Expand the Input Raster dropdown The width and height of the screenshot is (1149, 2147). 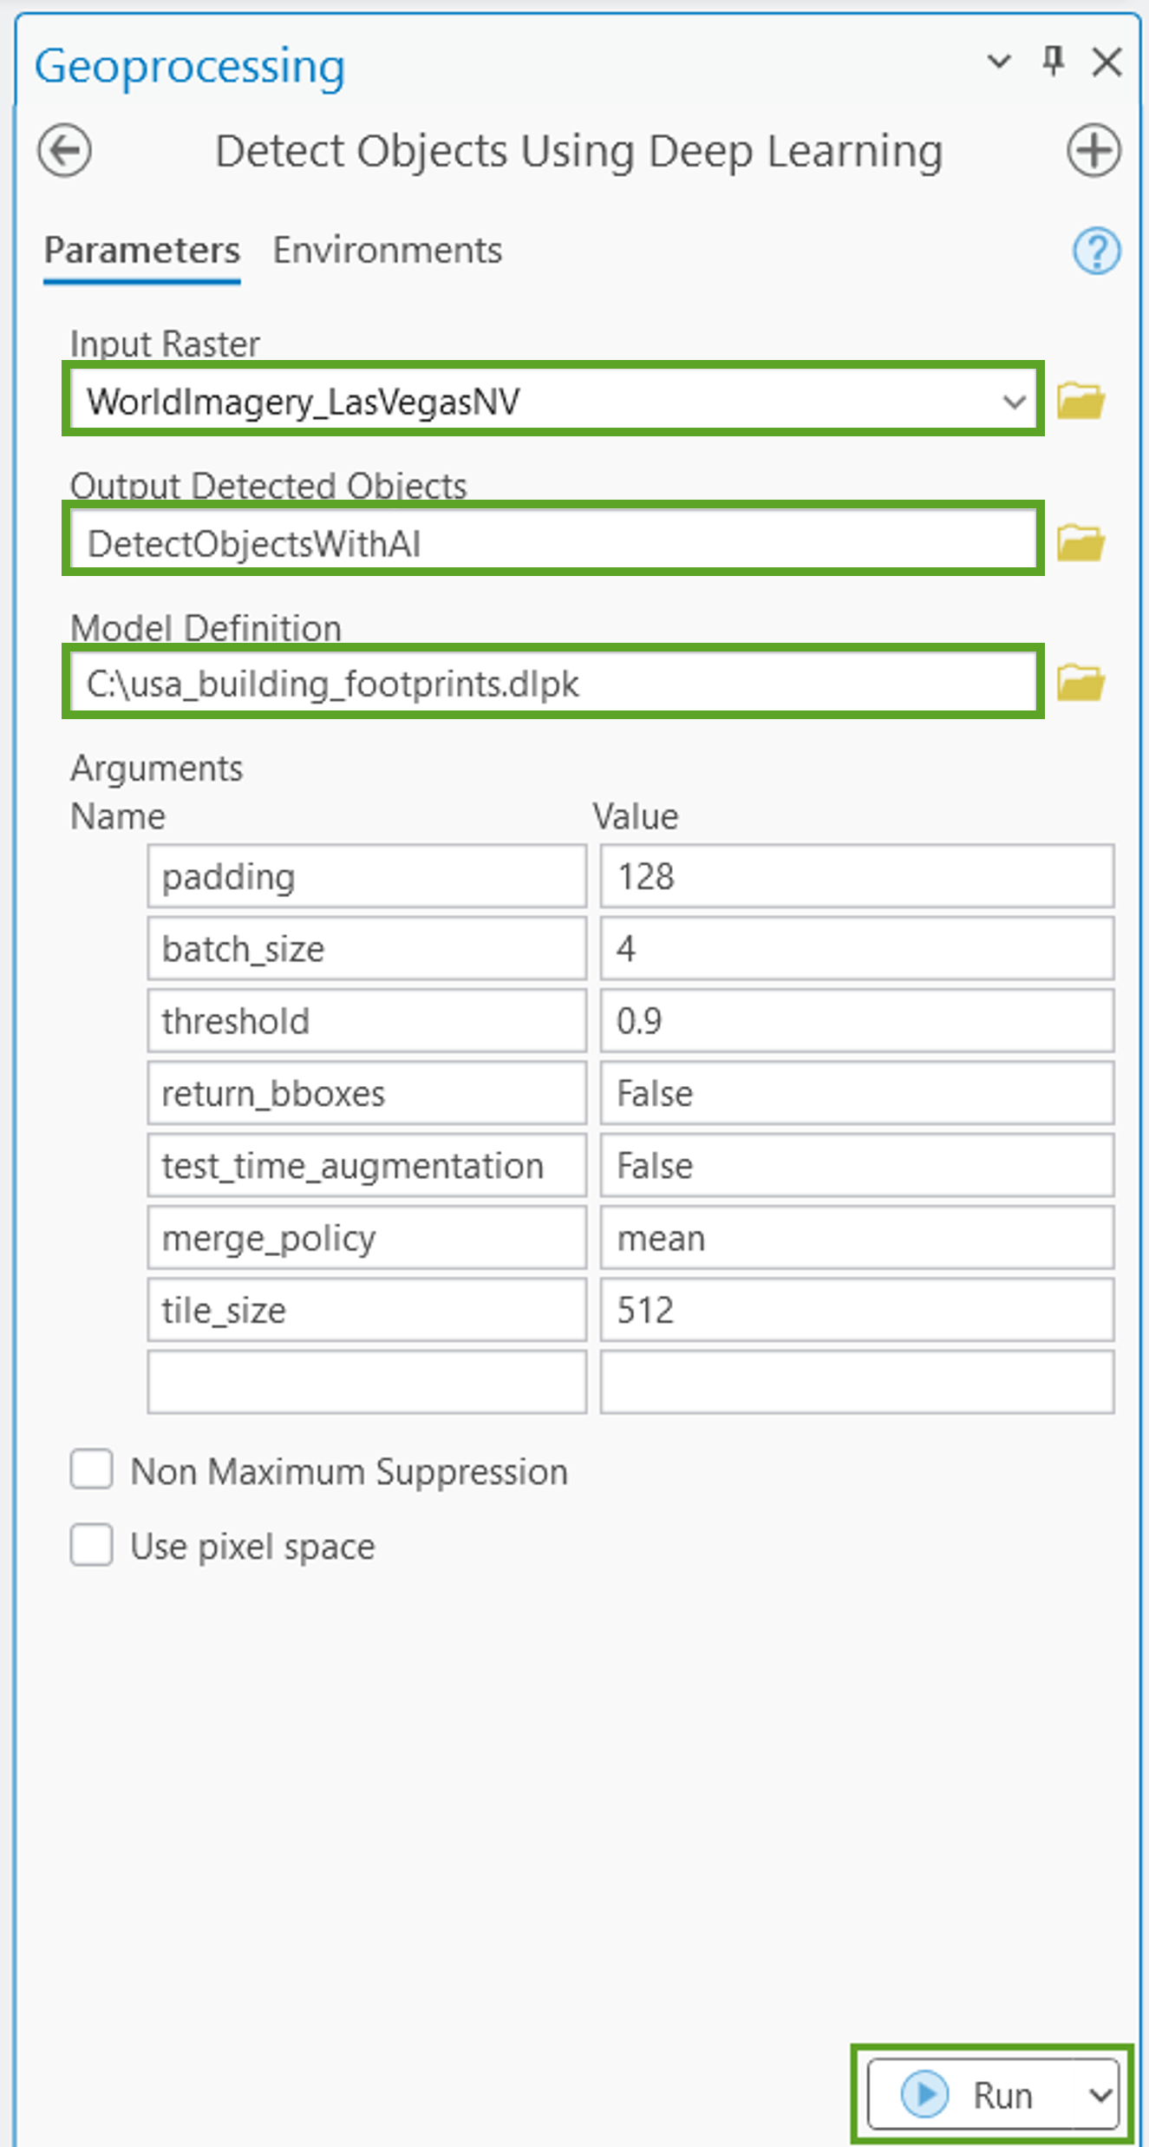tap(1013, 402)
